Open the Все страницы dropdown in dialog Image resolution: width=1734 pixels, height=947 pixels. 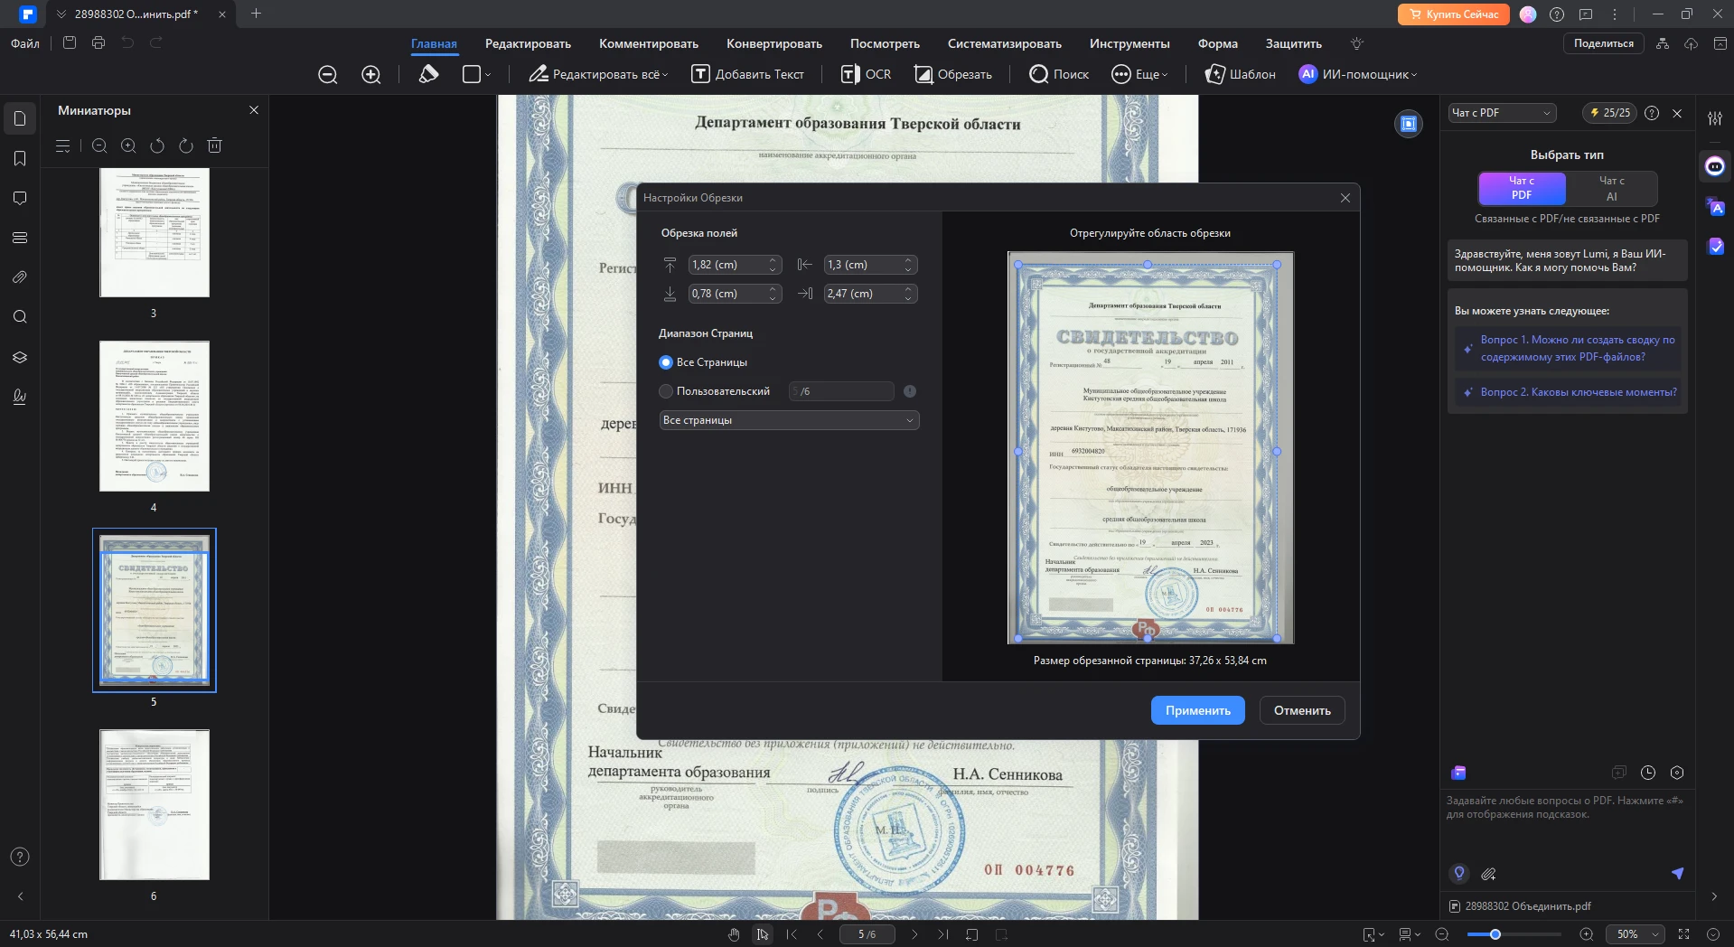(789, 420)
